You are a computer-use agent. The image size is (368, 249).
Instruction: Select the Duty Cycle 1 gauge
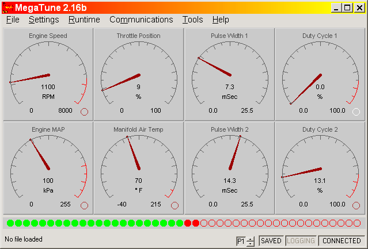pos(320,75)
